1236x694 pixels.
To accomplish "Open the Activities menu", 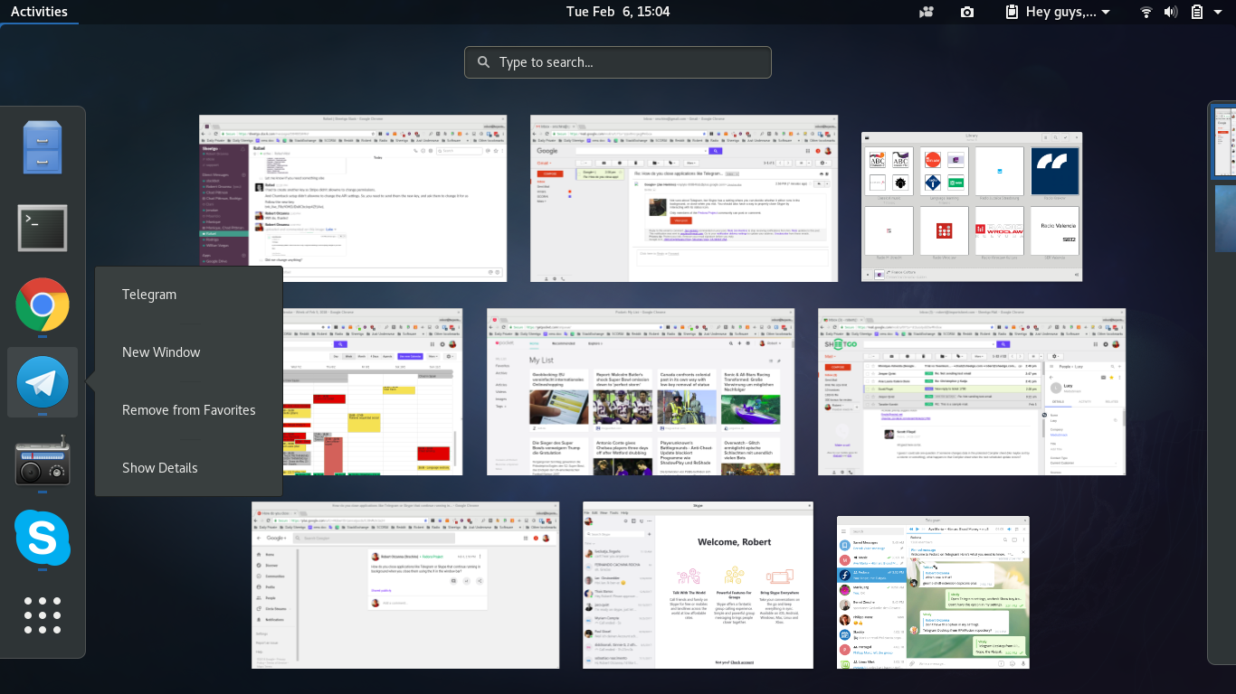I will tap(40, 11).
